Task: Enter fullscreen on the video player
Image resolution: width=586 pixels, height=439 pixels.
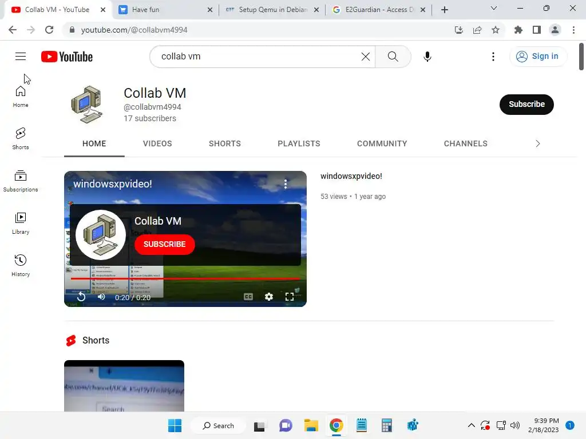Action: pos(289,297)
